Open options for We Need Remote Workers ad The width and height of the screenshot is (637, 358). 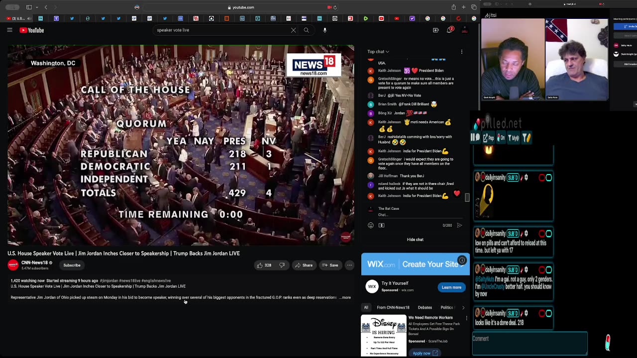466,318
